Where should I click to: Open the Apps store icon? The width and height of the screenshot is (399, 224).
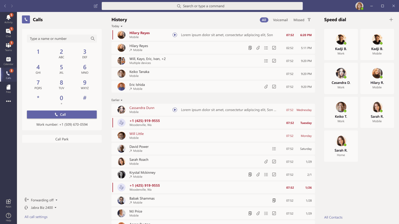8,203
